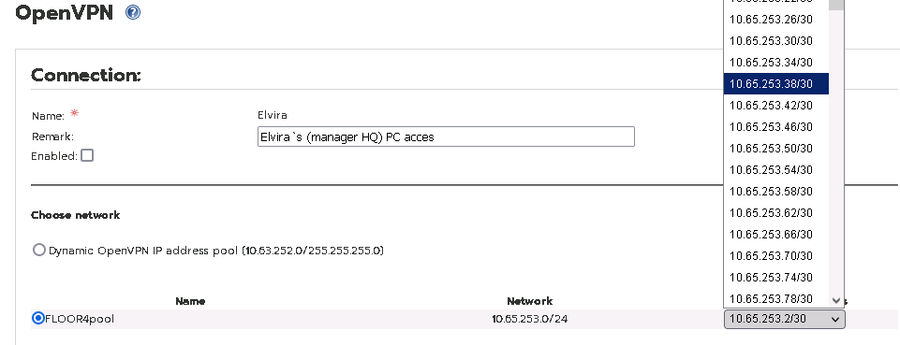
Task: Choose 10.65.253.30/30 from the list
Action: tap(776, 41)
